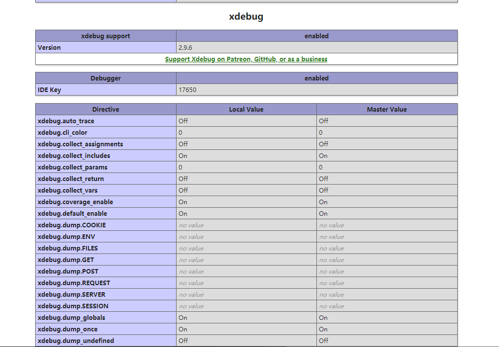Click local value On for xdebug.dump_globals

tap(183, 318)
